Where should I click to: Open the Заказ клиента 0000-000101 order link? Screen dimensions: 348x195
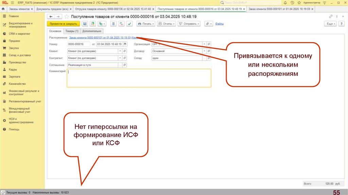click(x=100, y=38)
